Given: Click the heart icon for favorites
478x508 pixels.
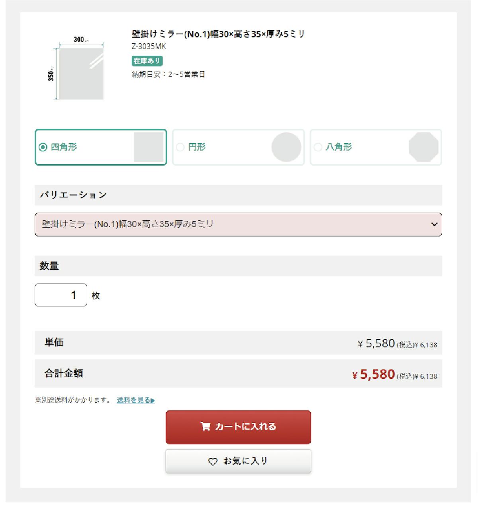Looking at the screenshot, I should click(x=213, y=461).
